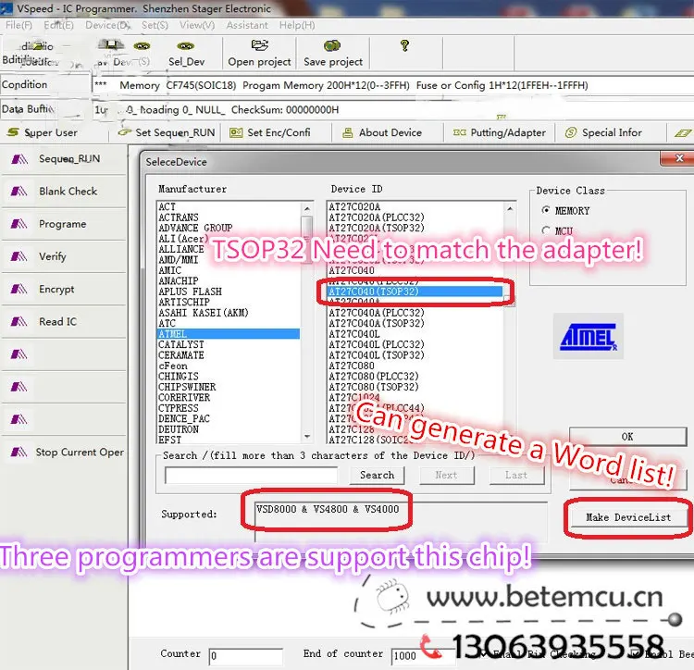This screenshot has height=670, width=694.
Task: Open the View menu
Action: [x=197, y=25]
